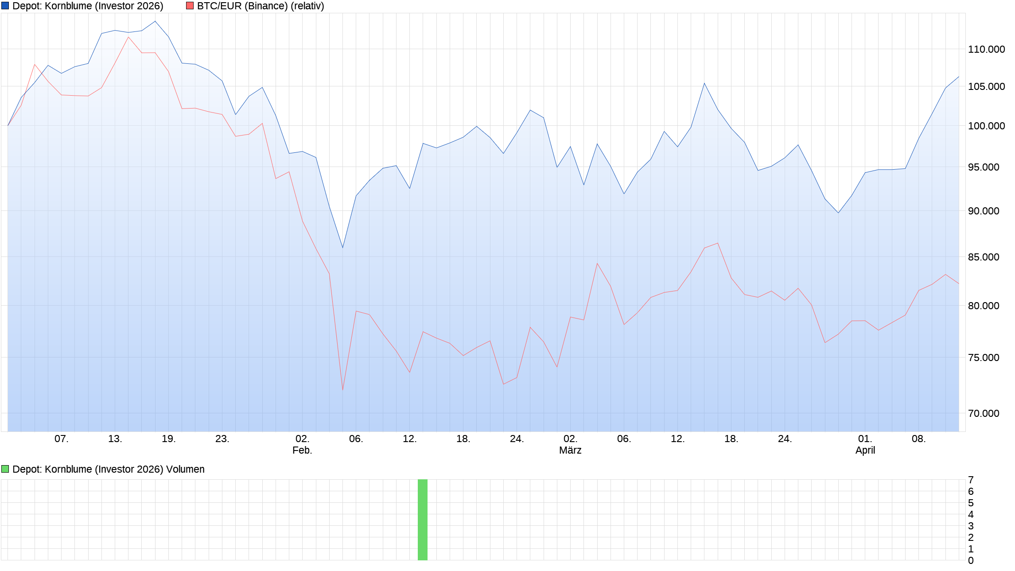
Task: Click the green Volumen legend color square
Action: click(4, 470)
